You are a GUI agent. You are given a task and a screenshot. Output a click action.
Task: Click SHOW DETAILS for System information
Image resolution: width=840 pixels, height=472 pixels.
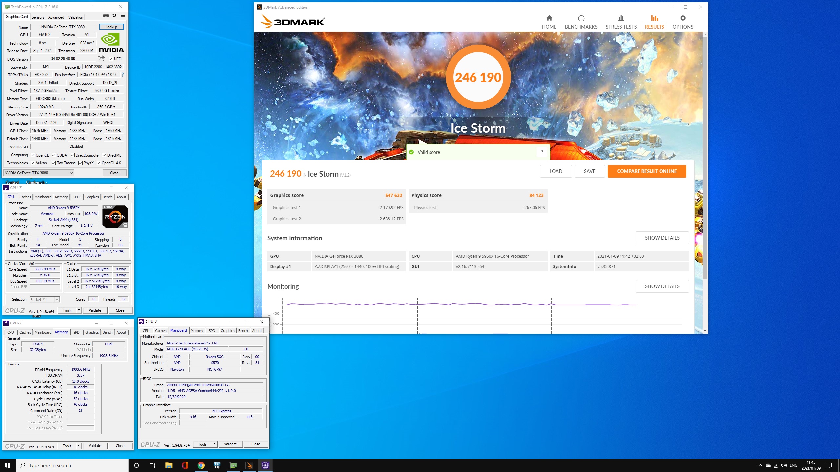662,238
